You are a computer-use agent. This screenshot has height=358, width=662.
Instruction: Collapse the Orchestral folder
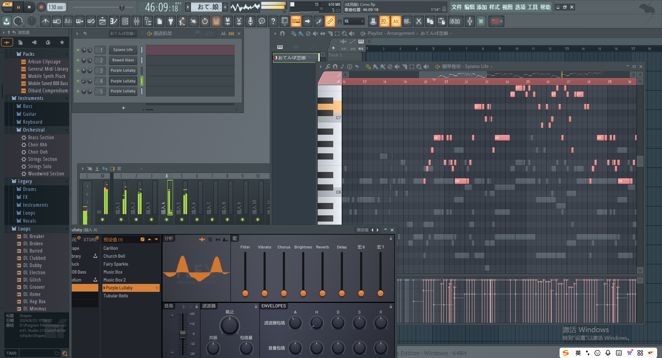click(x=33, y=130)
